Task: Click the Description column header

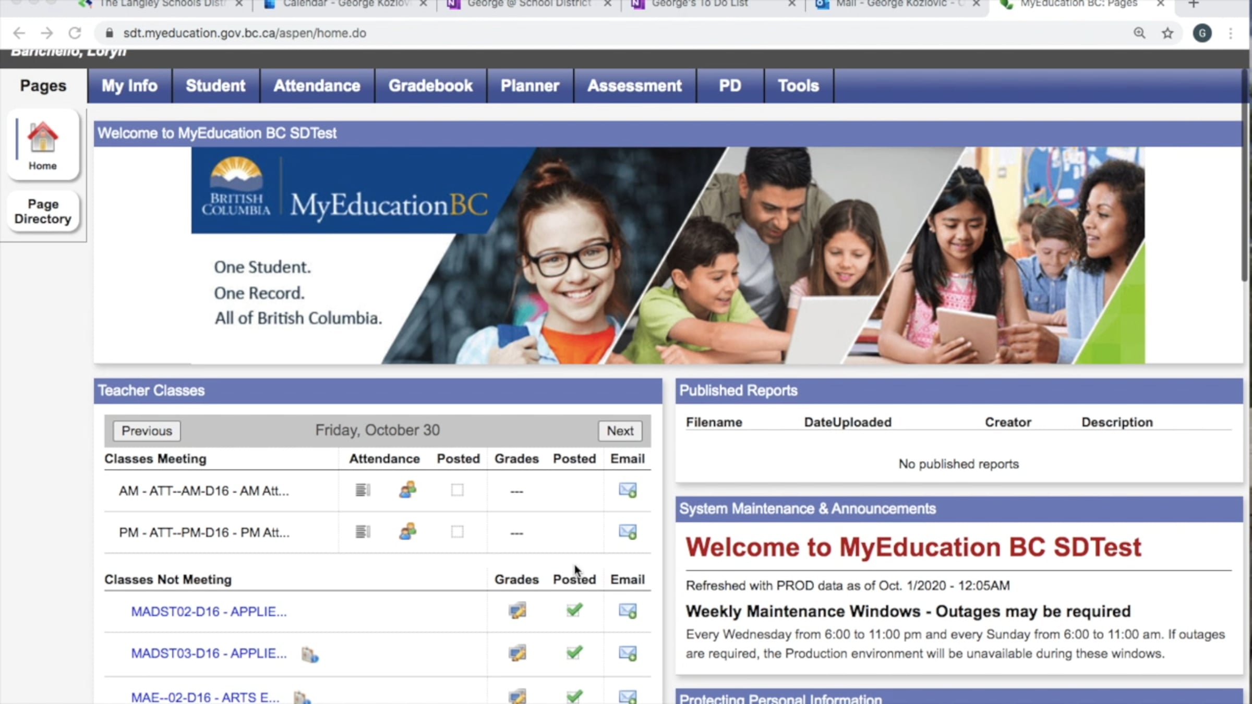Action: (1117, 422)
